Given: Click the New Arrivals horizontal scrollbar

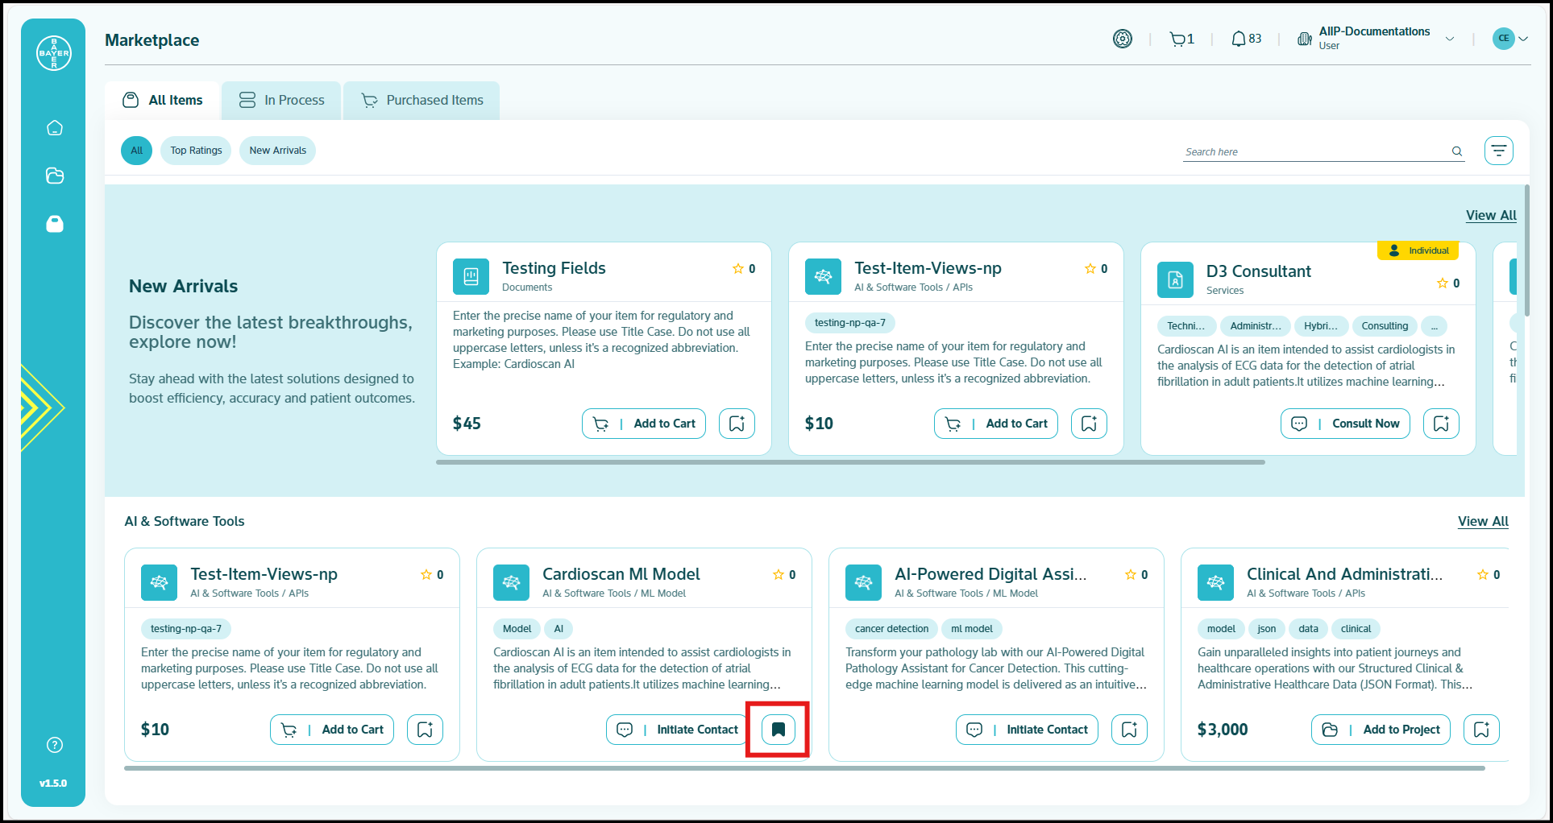Looking at the screenshot, I should 850,462.
